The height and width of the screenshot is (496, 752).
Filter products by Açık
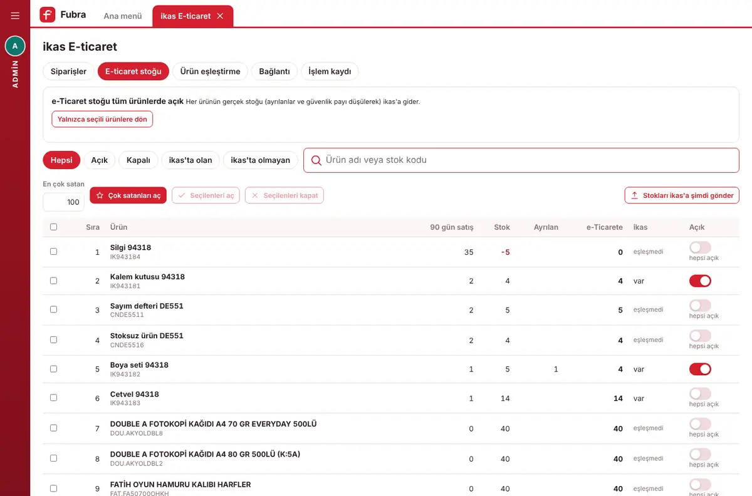tap(99, 160)
